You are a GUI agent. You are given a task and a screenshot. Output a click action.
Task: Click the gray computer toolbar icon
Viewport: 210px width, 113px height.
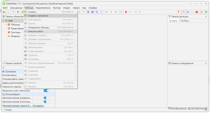(x=18, y=12)
